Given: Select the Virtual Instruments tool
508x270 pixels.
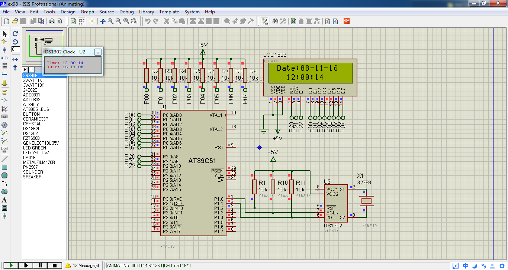Looking at the screenshot, I should [x=4, y=149].
